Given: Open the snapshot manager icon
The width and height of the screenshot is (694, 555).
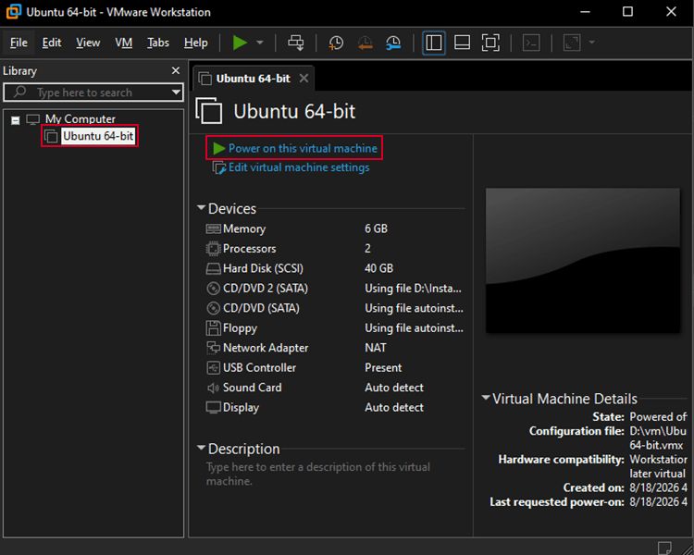Looking at the screenshot, I should click(393, 43).
